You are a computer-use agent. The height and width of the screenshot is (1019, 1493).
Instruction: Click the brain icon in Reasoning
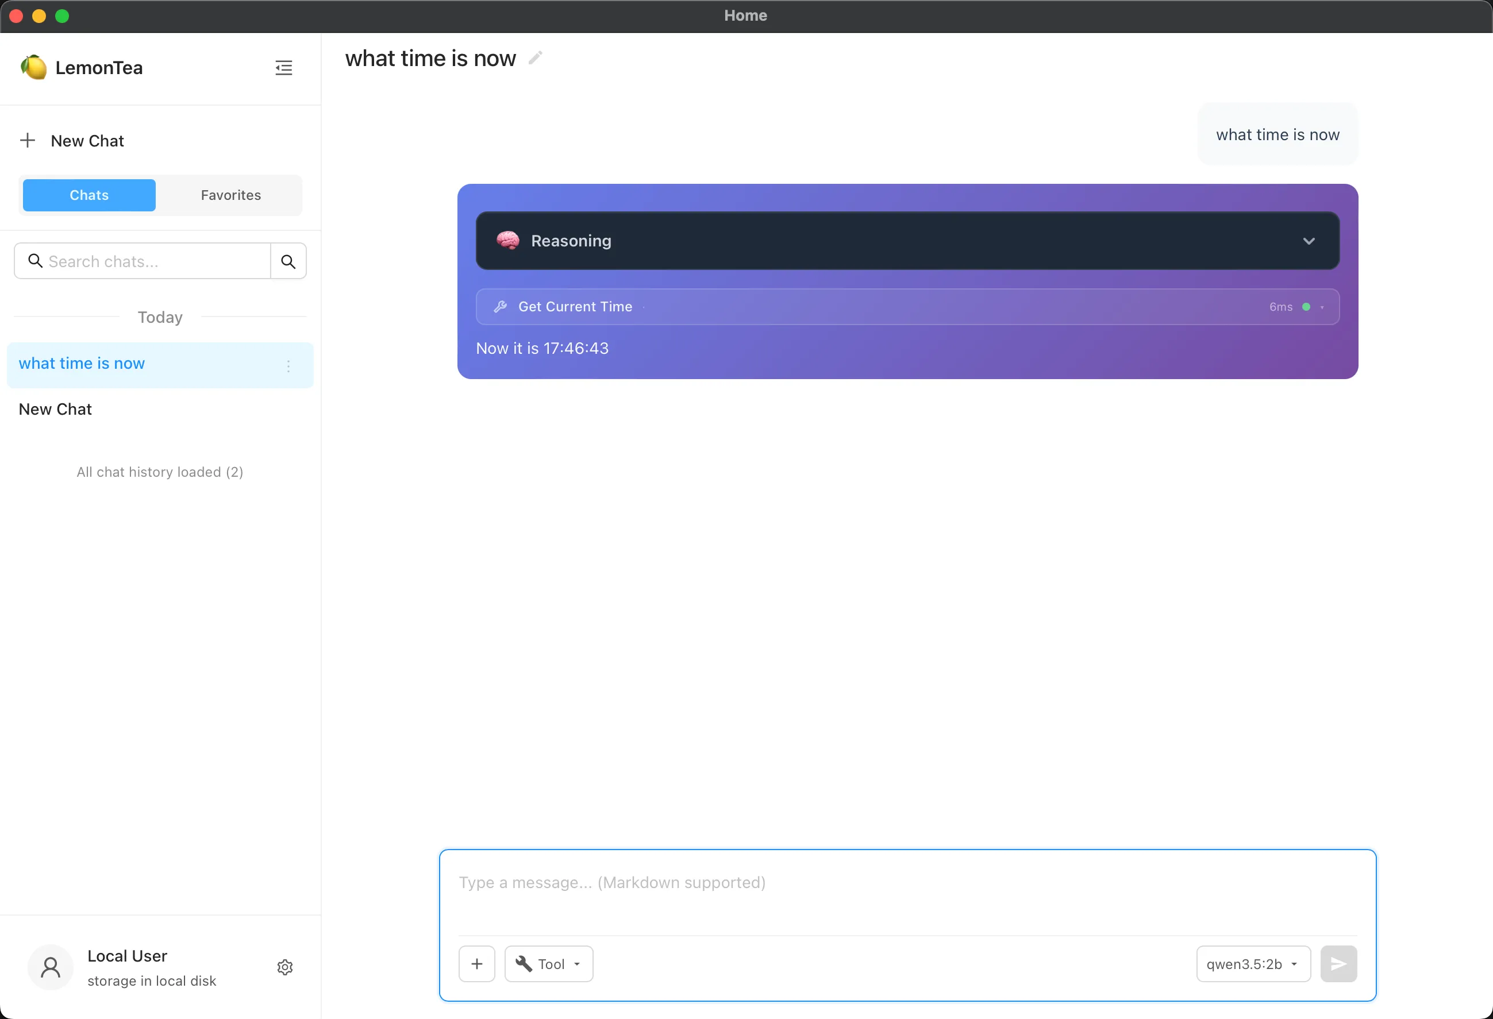tap(507, 241)
